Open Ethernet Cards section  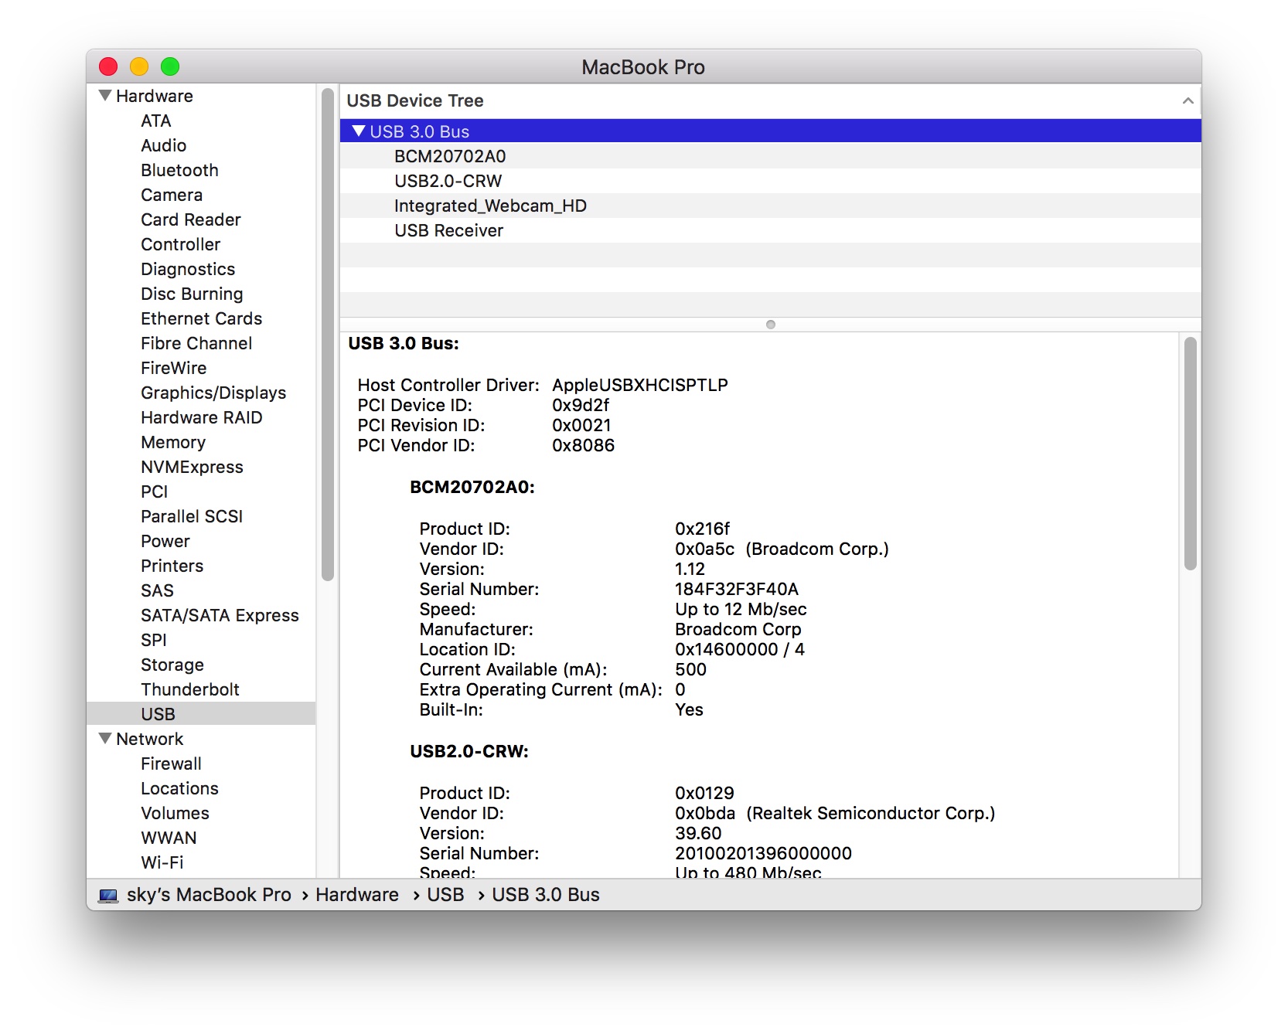(x=201, y=318)
